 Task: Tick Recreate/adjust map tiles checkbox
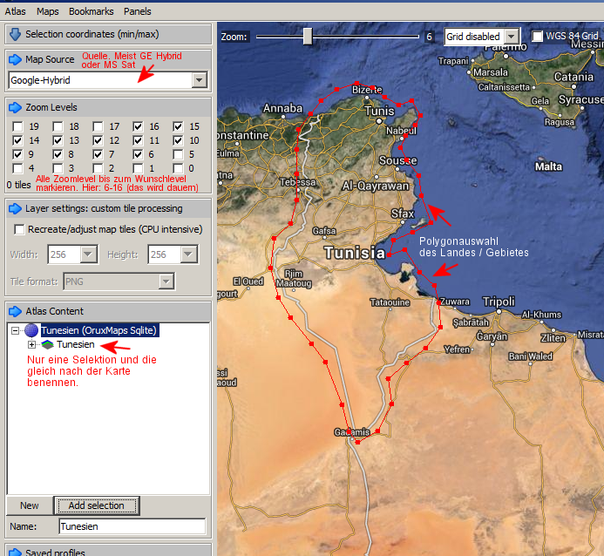click(x=19, y=229)
